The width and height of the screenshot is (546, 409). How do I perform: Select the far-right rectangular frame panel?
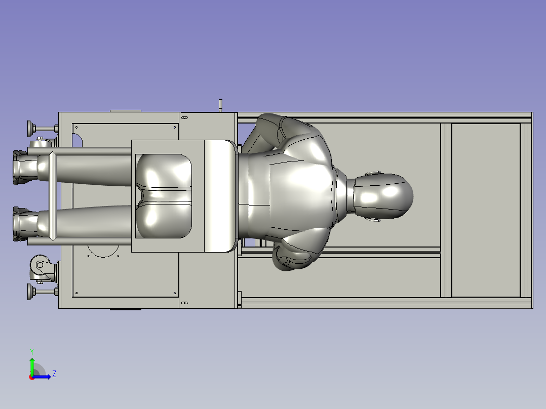point(486,210)
